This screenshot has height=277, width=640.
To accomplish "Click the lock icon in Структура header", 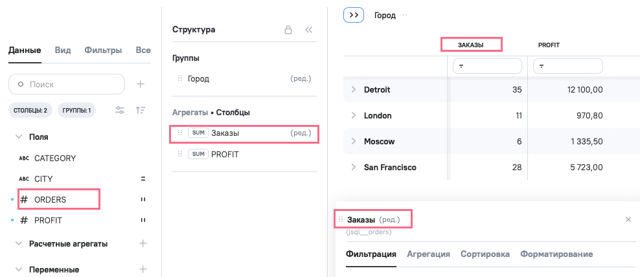I will point(288,30).
